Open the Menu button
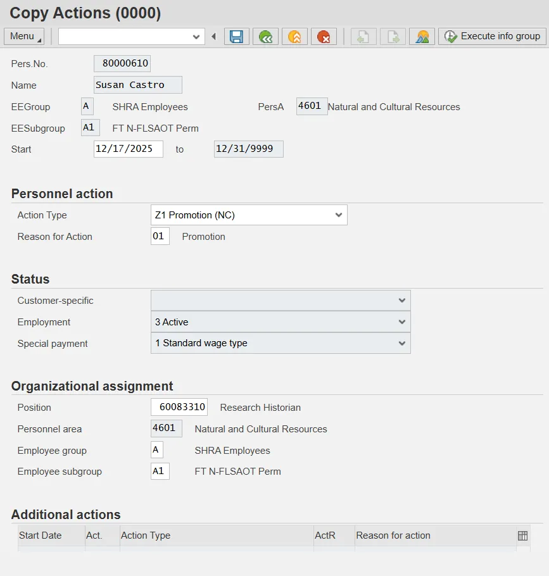The image size is (549, 576). coord(24,36)
